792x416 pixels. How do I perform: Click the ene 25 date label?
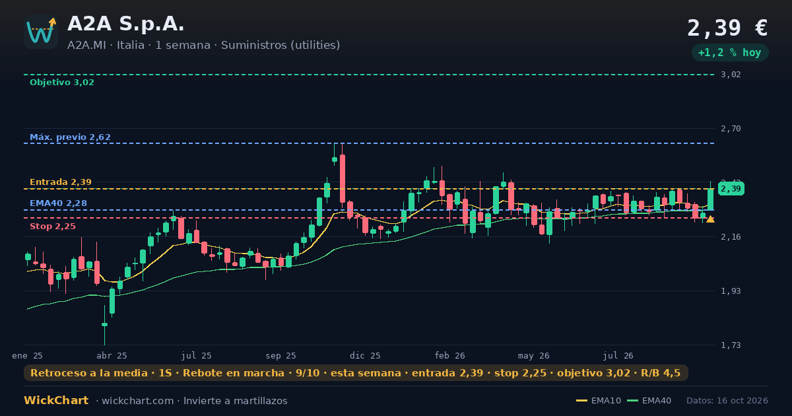pos(28,355)
